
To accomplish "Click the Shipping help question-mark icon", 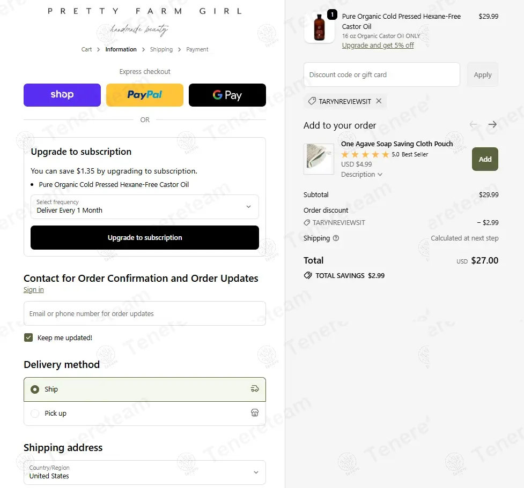I will click(x=336, y=238).
